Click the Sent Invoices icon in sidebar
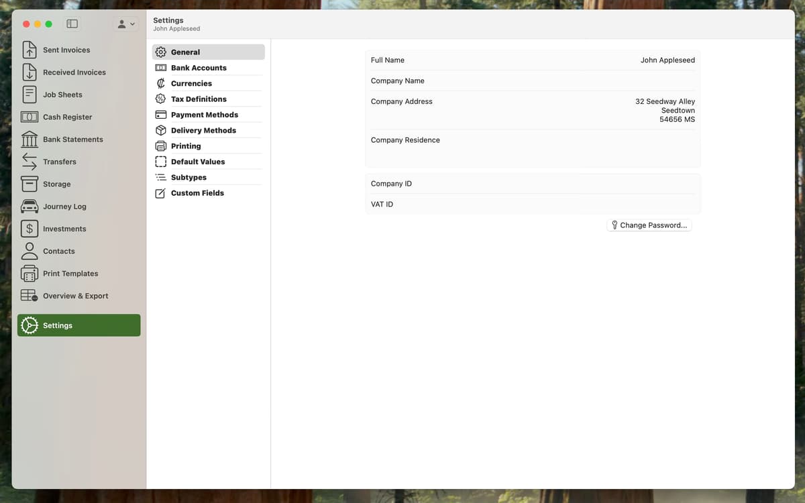Screen dimensions: 805x503 [x=30, y=50]
